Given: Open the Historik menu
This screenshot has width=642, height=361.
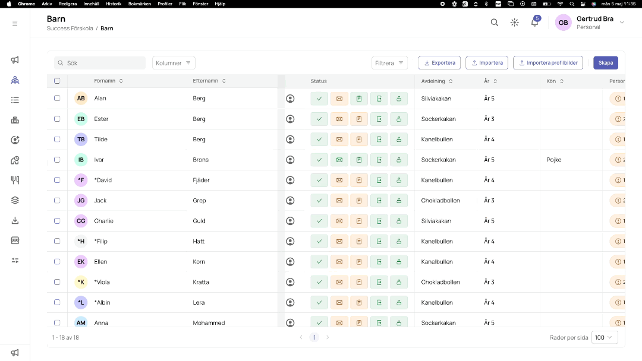Looking at the screenshot, I should click(114, 4).
